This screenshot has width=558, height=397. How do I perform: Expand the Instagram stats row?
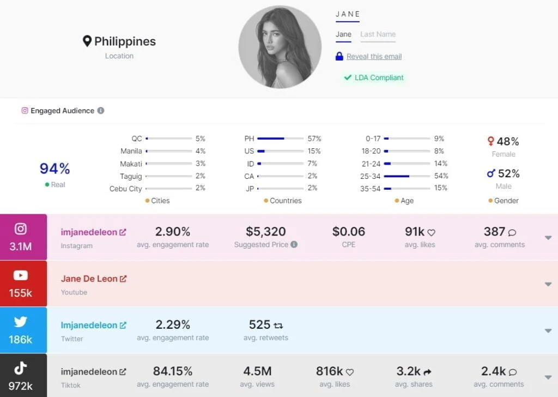(548, 238)
